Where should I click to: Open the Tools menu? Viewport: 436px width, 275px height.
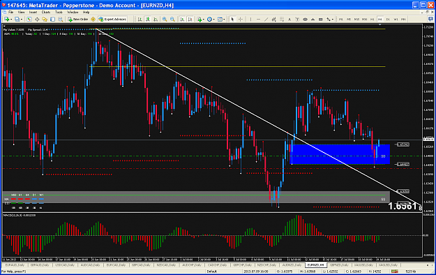(59, 13)
